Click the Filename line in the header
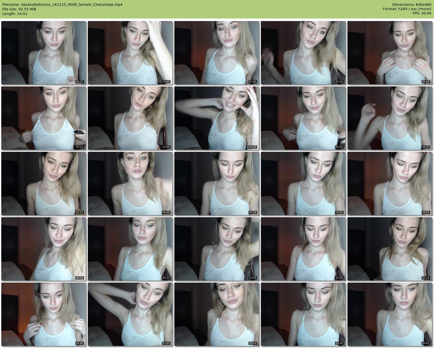This screenshot has height=348, width=434. [x=62, y=5]
